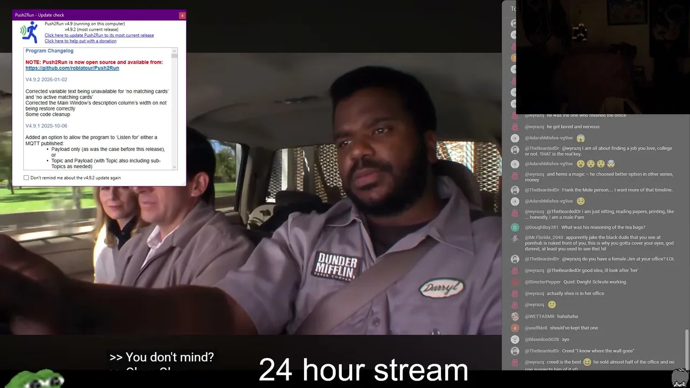This screenshot has width=690, height=388.
Task: Click the @Mr.Florida_2040 username in chat
Action: 544,238
